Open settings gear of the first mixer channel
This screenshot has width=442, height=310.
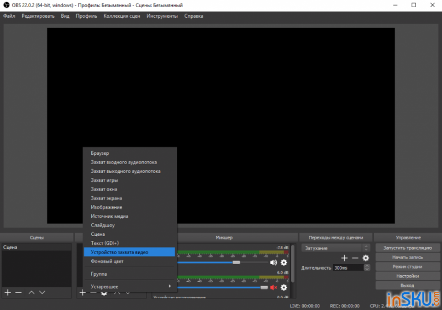(x=284, y=262)
